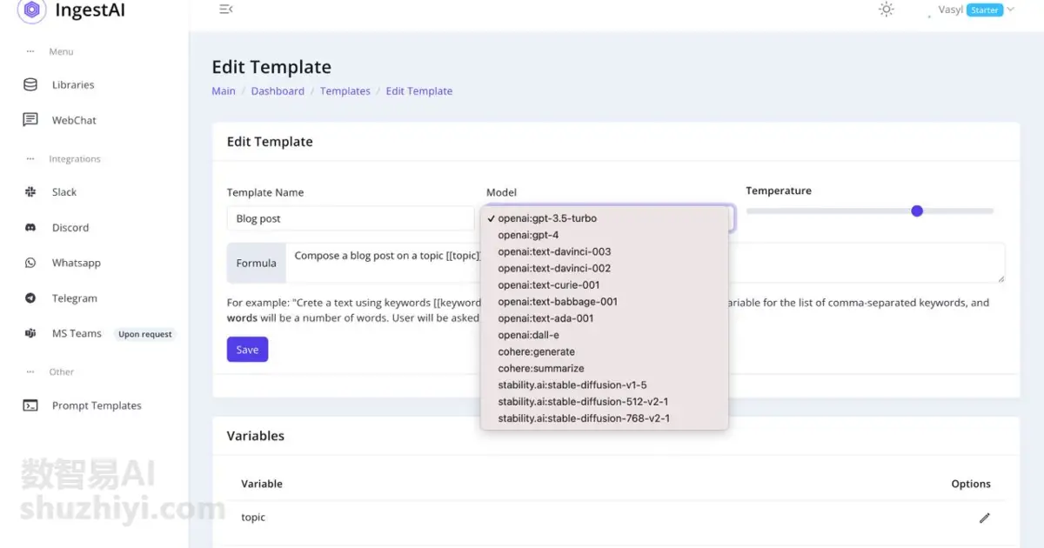Click the Options column header
1044x548 pixels.
tap(971, 484)
